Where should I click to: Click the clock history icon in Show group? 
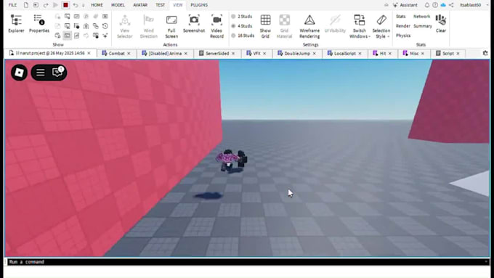[x=105, y=26]
